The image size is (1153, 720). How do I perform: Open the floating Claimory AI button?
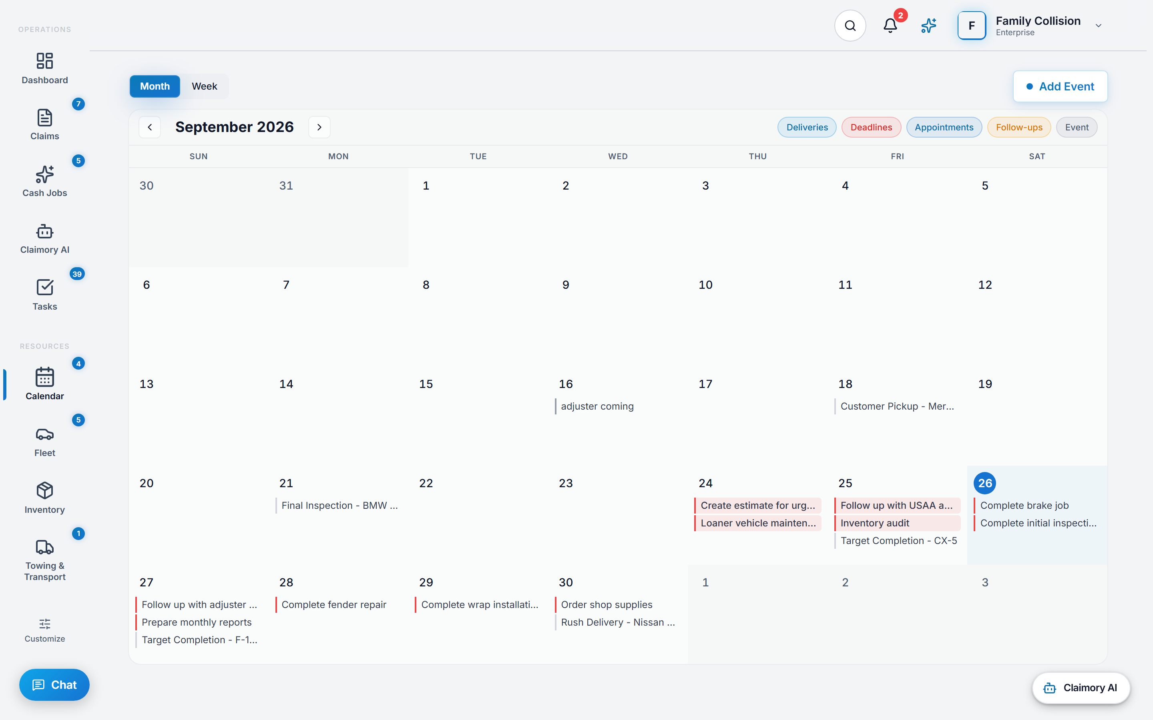[1081, 688]
